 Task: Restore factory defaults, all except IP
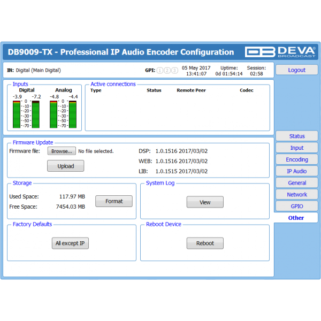point(70,243)
